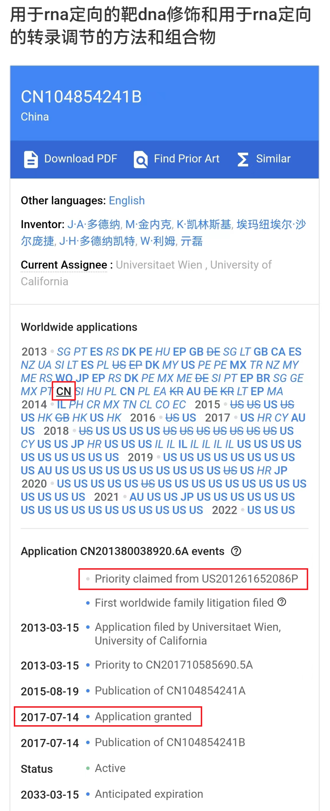Click the Current Assignee dotted label
Viewport: 330px width, 811px height.
coord(64,265)
